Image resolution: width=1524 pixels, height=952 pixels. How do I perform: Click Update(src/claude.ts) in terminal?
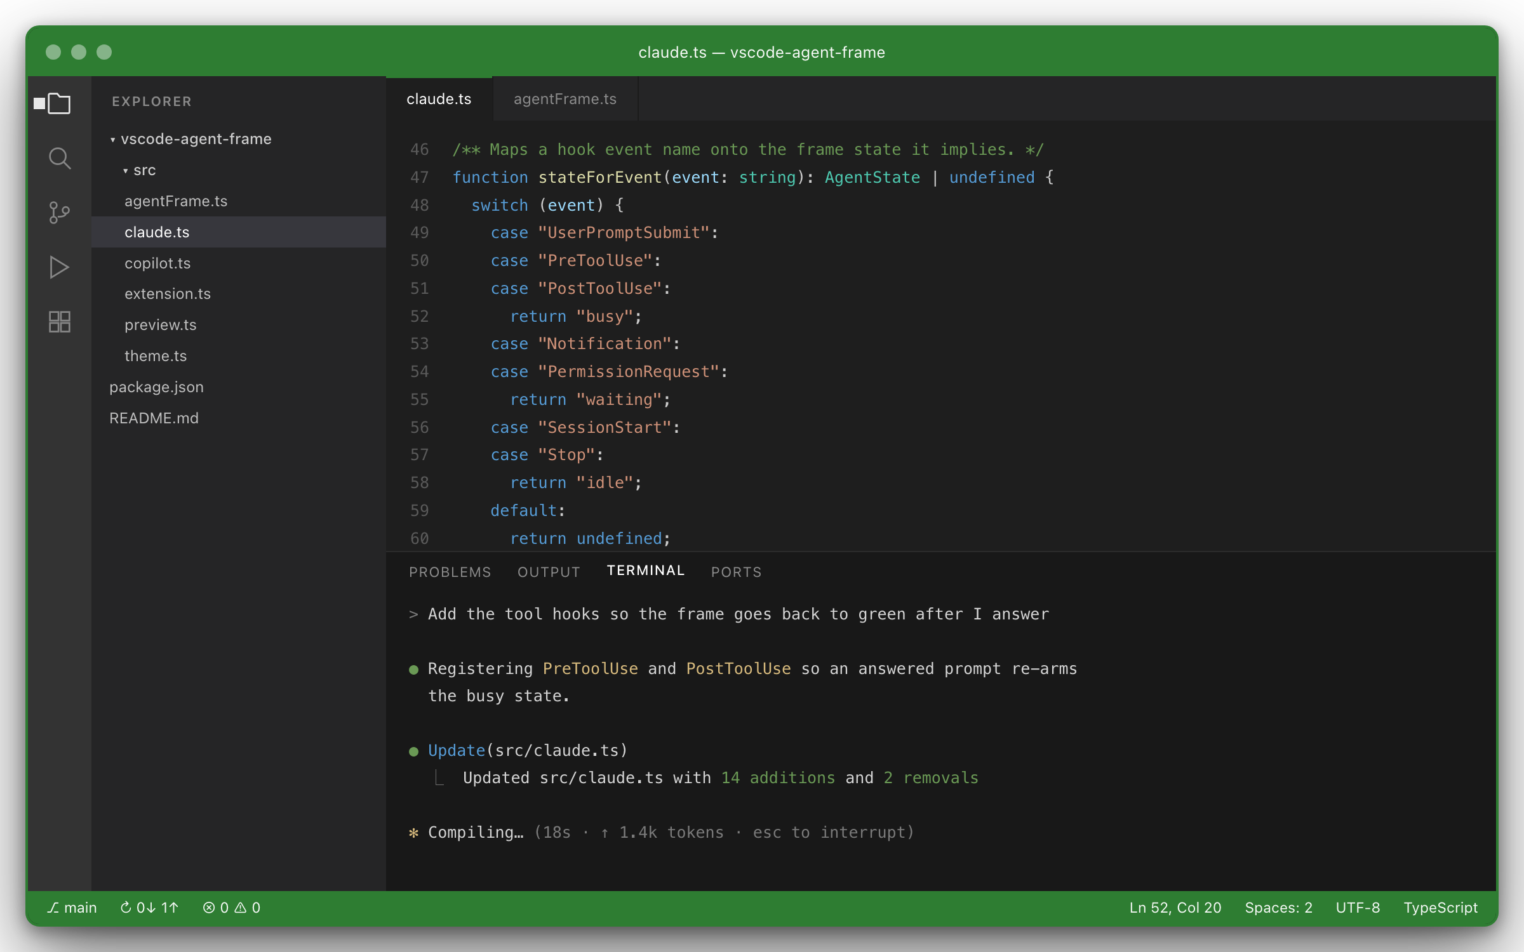tap(528, 750)
